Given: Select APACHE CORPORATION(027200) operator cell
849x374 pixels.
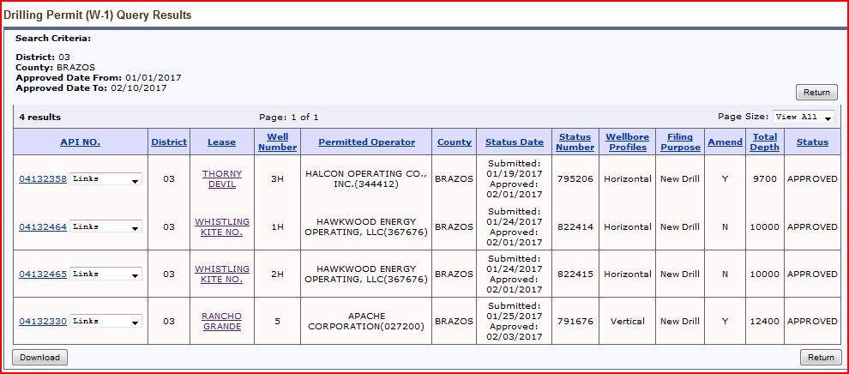Looking at the screenshot, I should (x=366, y=321).
